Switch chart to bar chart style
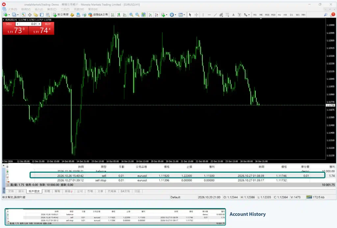 [x=113, y=15]
